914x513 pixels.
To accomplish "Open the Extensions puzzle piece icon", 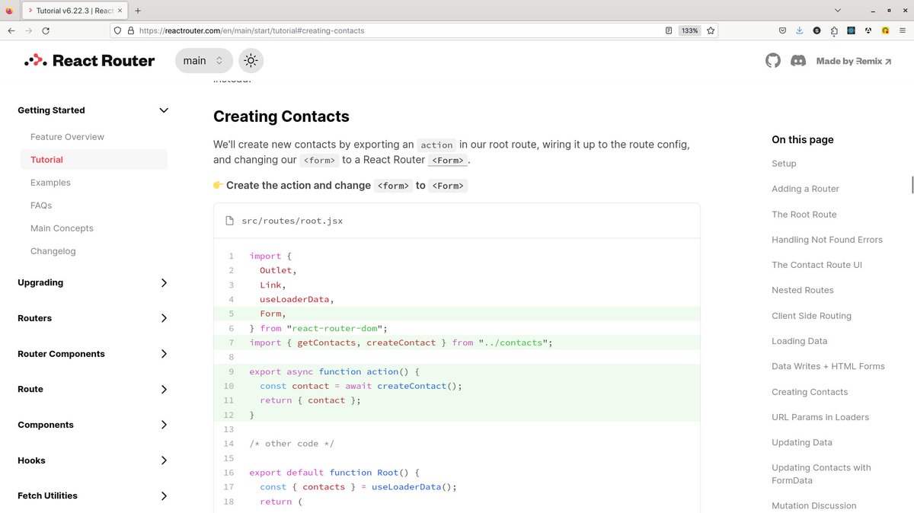I will pos(834,30).
